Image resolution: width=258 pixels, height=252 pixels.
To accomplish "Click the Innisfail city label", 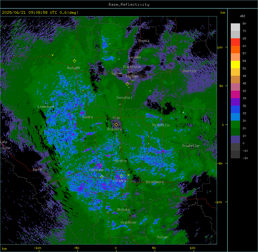I will point(125,98).
